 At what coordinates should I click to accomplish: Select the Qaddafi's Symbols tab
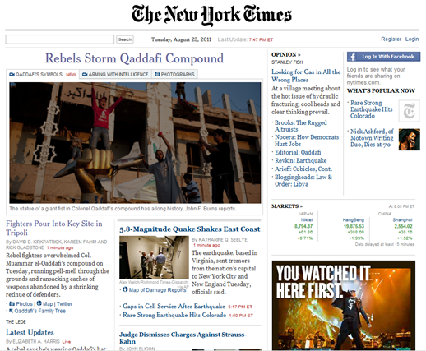[x=42, y=74]
